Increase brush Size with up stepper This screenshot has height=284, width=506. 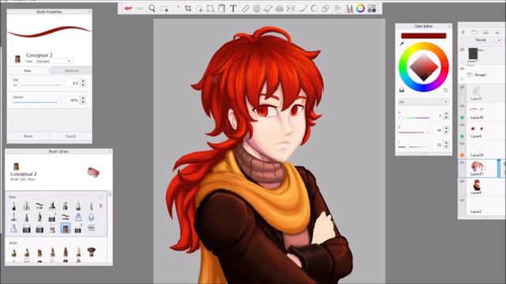pyautogui.click(x=83, y=80)
